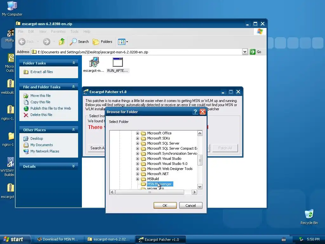Click the horizontal scrollbar thumb in folder tree
This screenshot has height=244, width=325.
(149, 192)
